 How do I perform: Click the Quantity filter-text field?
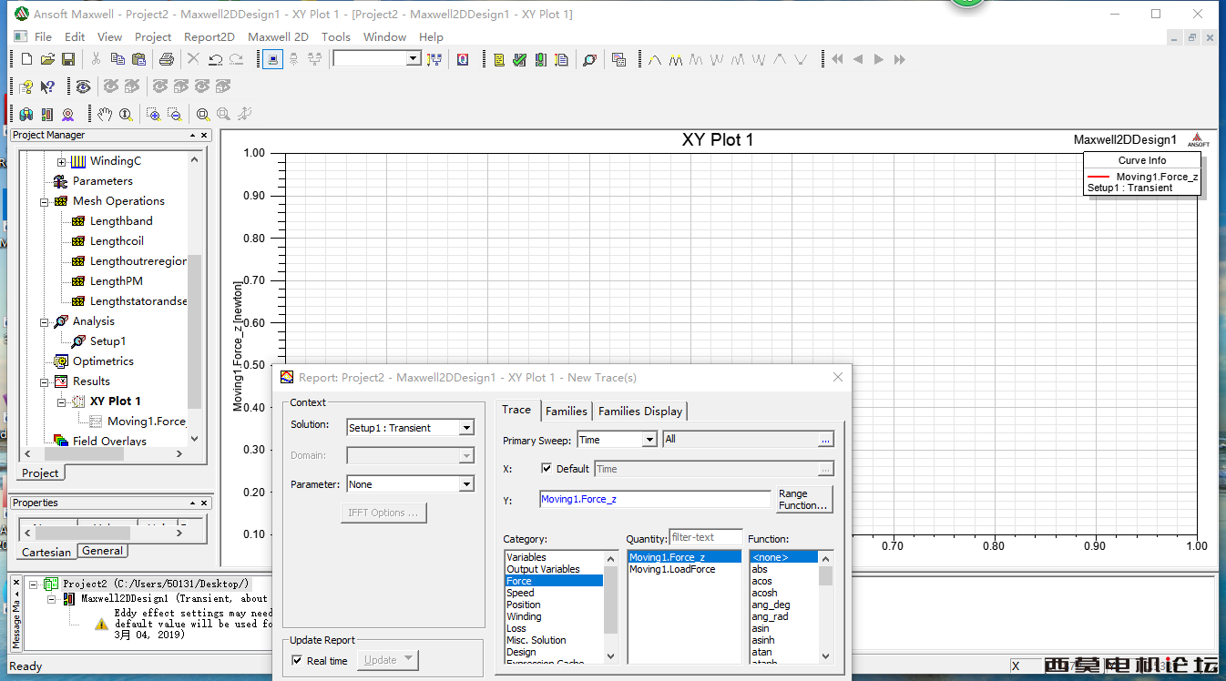706,538
